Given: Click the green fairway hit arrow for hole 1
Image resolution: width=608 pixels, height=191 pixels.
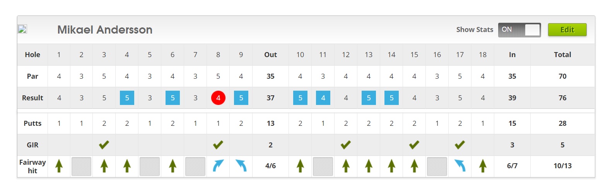Looking at the screenshot, I should pyautogui.click(x=59, y=166).
